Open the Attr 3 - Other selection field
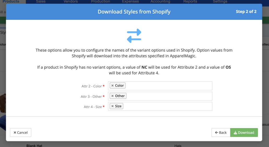Viewport: 269px width, 147px height. click(x=160, y=96)
